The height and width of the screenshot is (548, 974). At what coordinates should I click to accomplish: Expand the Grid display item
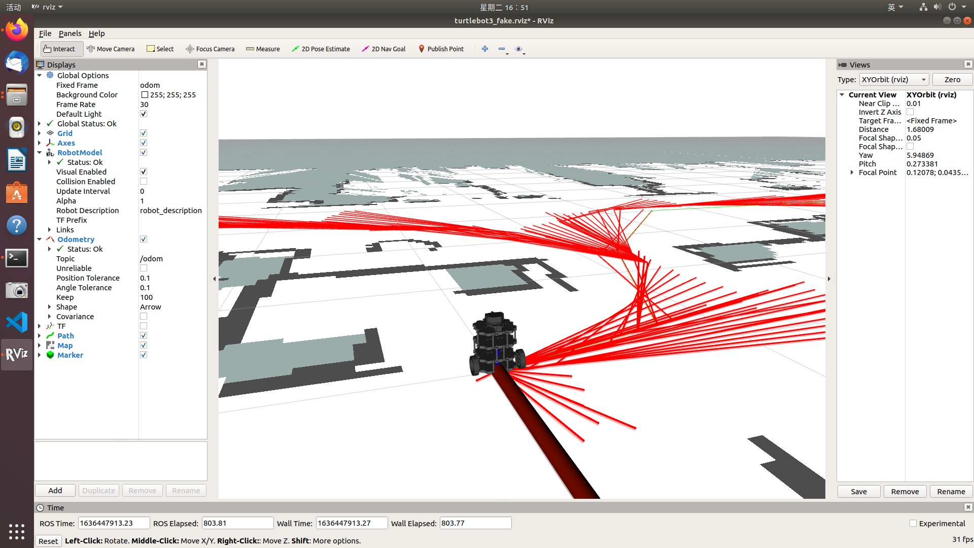point(40,133)
